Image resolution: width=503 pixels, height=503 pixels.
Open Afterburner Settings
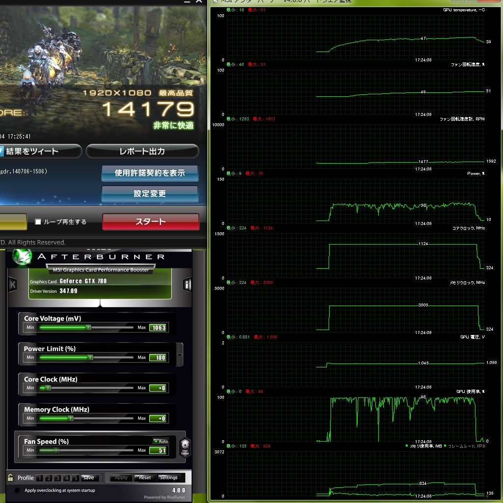point(168,477)
